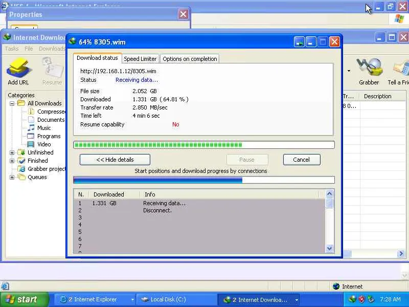
Task: Select the Queues category label
Action: tap(37, 177)
